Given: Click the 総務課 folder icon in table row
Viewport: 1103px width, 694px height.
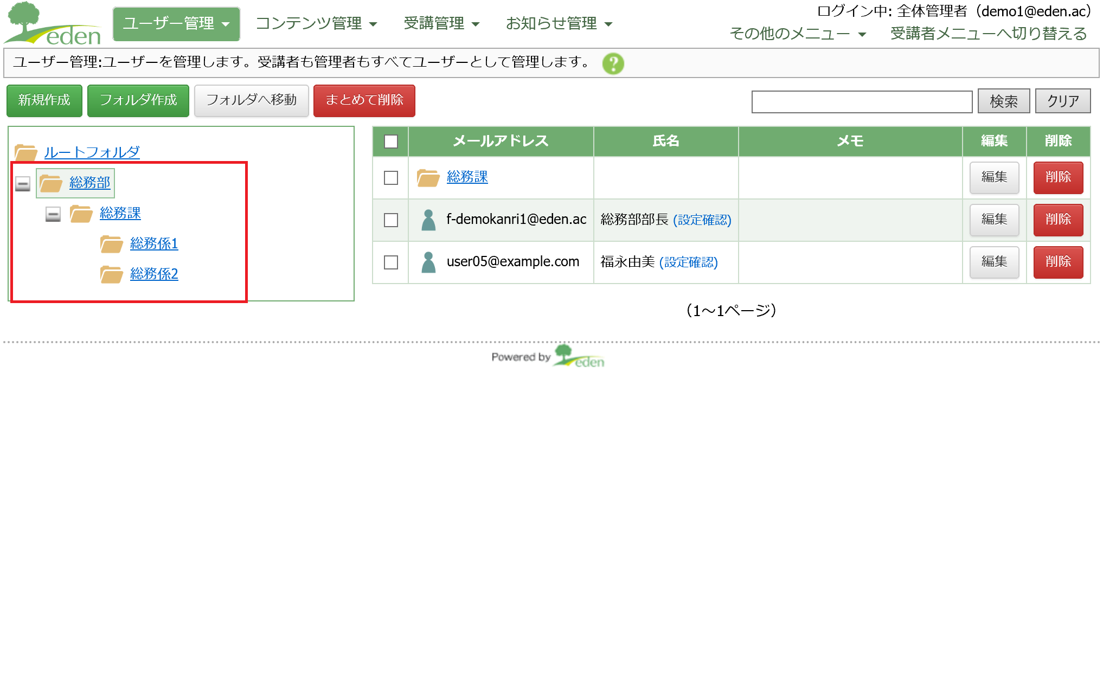Looking at the screenshot, I should (428, 177).
